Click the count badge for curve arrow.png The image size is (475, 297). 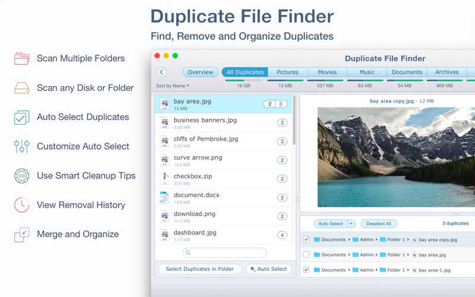(282, 160)
